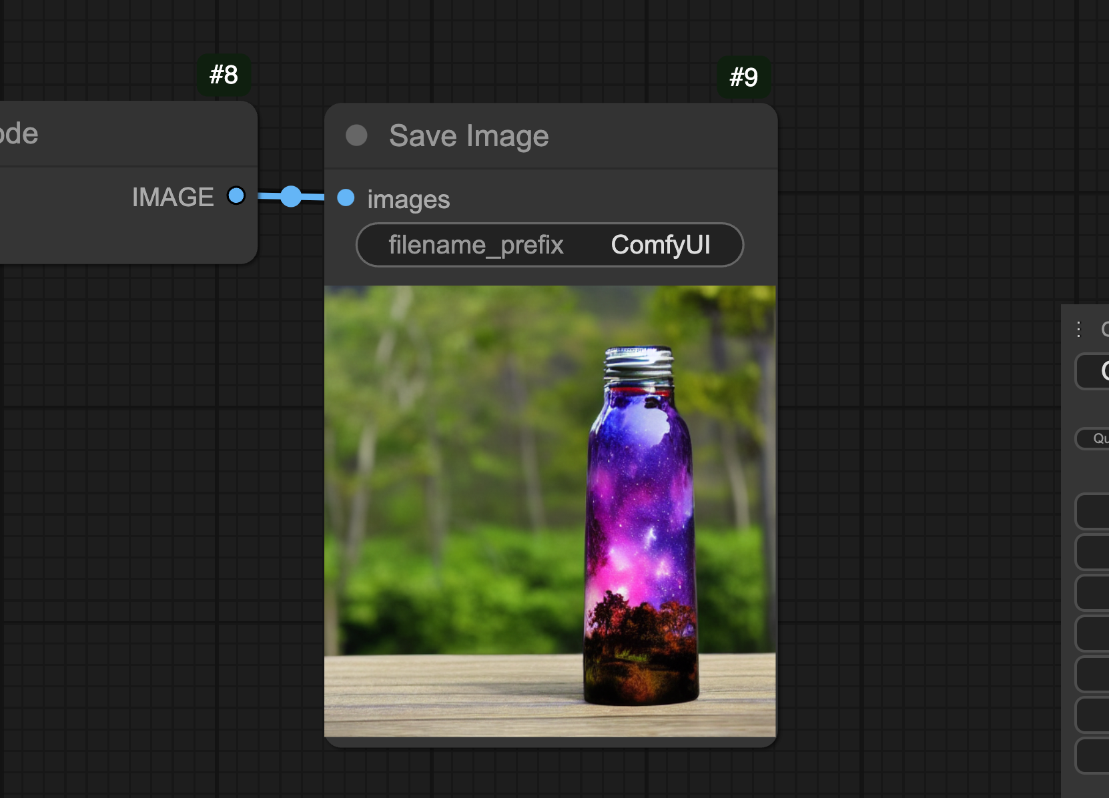Click the images input slot dot
Screen dimensions: 1109x798
click(346, 197)
